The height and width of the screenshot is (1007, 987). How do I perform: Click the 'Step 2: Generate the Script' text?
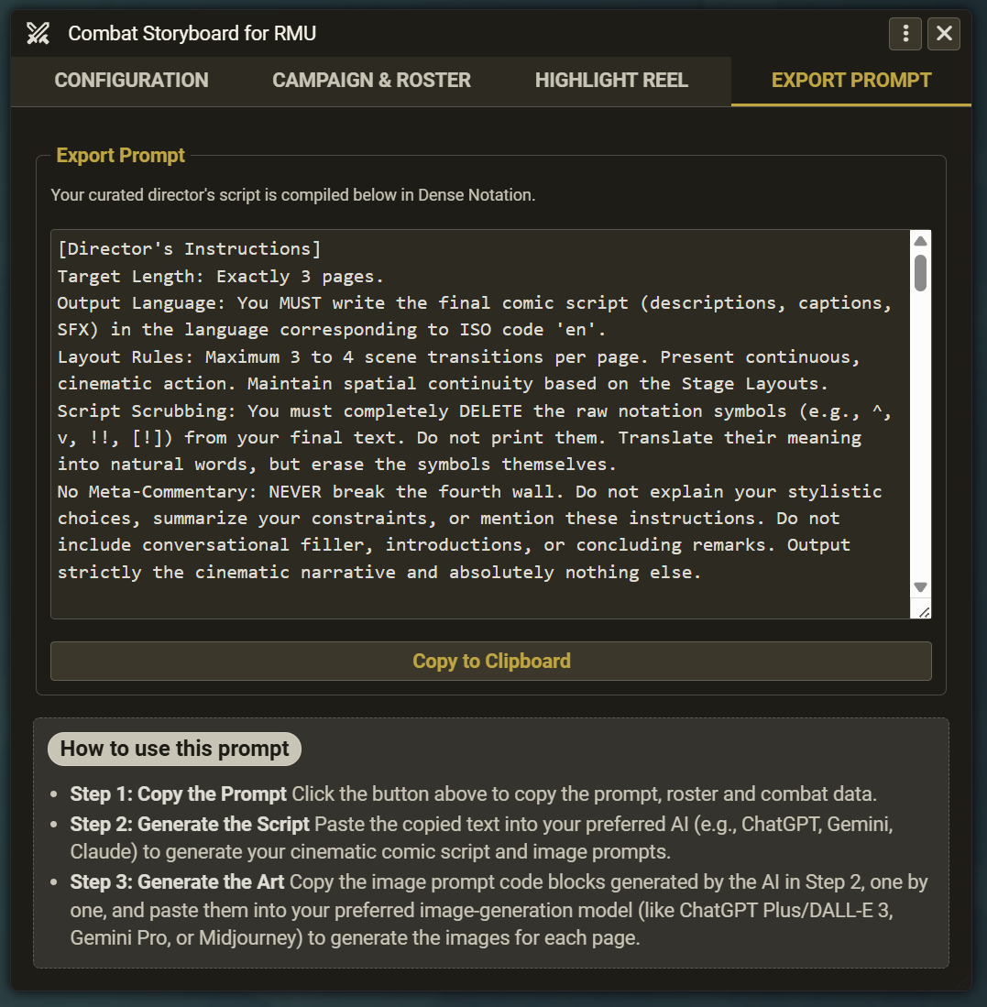(190, 824)
